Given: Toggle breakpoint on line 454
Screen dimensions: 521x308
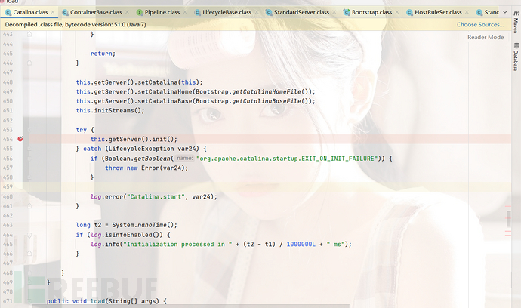Looking at the screenshot, I should (x=20, y=139).
